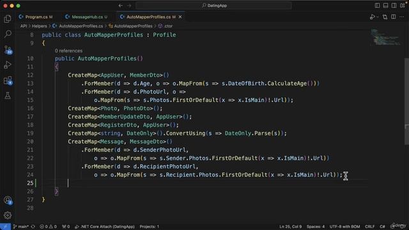The height and width of the screenshot is (230, 409).
Task: Open the Explorer view in activity bar
Action: 8,19
